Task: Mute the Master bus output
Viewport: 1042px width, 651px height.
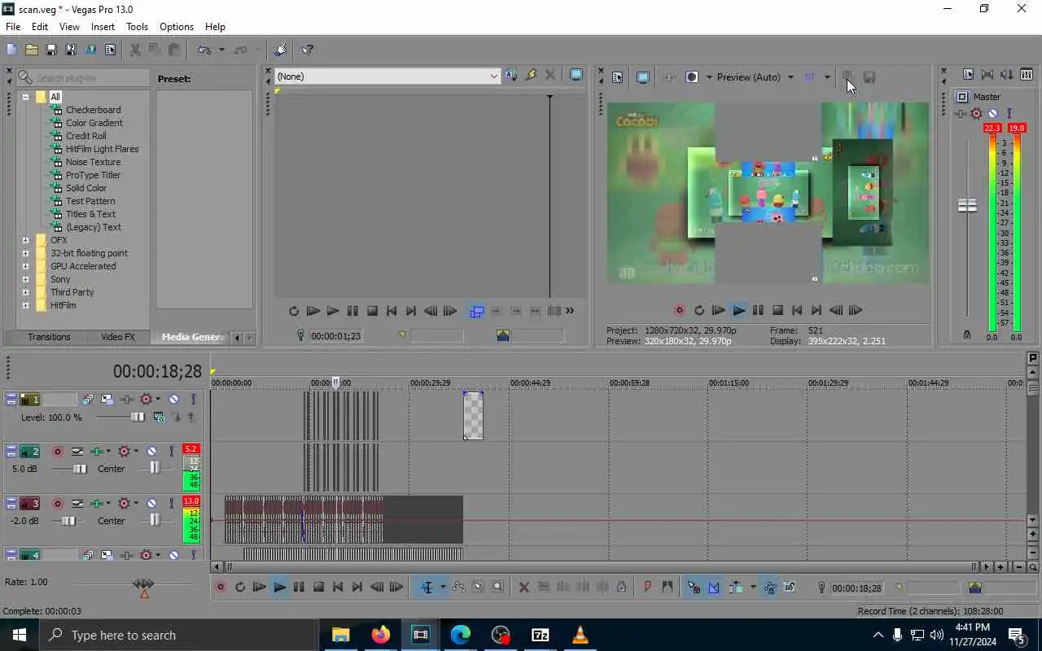Action: pyautogui.click(x=992, y=113)
